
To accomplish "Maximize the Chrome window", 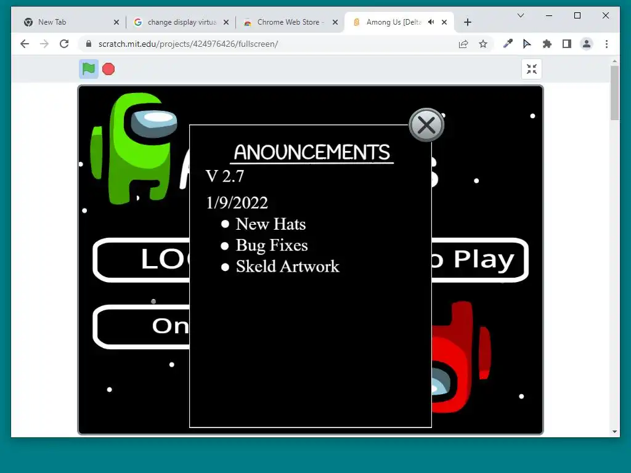I will tap(577, 15).
